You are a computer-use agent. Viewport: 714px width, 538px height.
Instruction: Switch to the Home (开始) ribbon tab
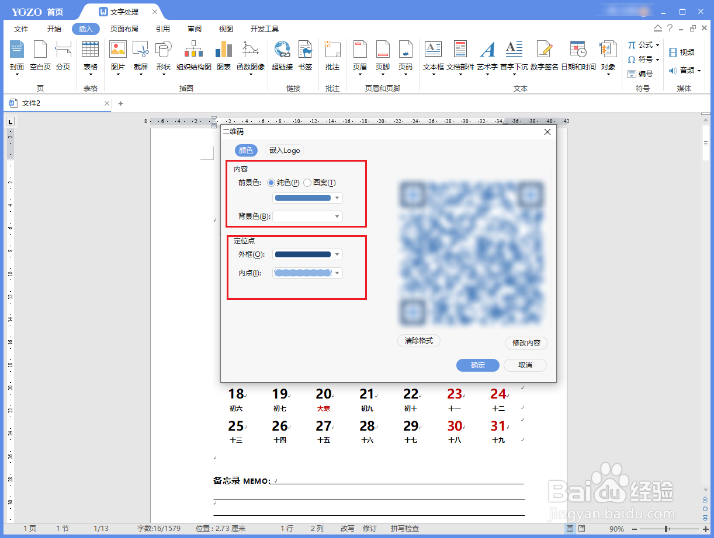[54, 29]
